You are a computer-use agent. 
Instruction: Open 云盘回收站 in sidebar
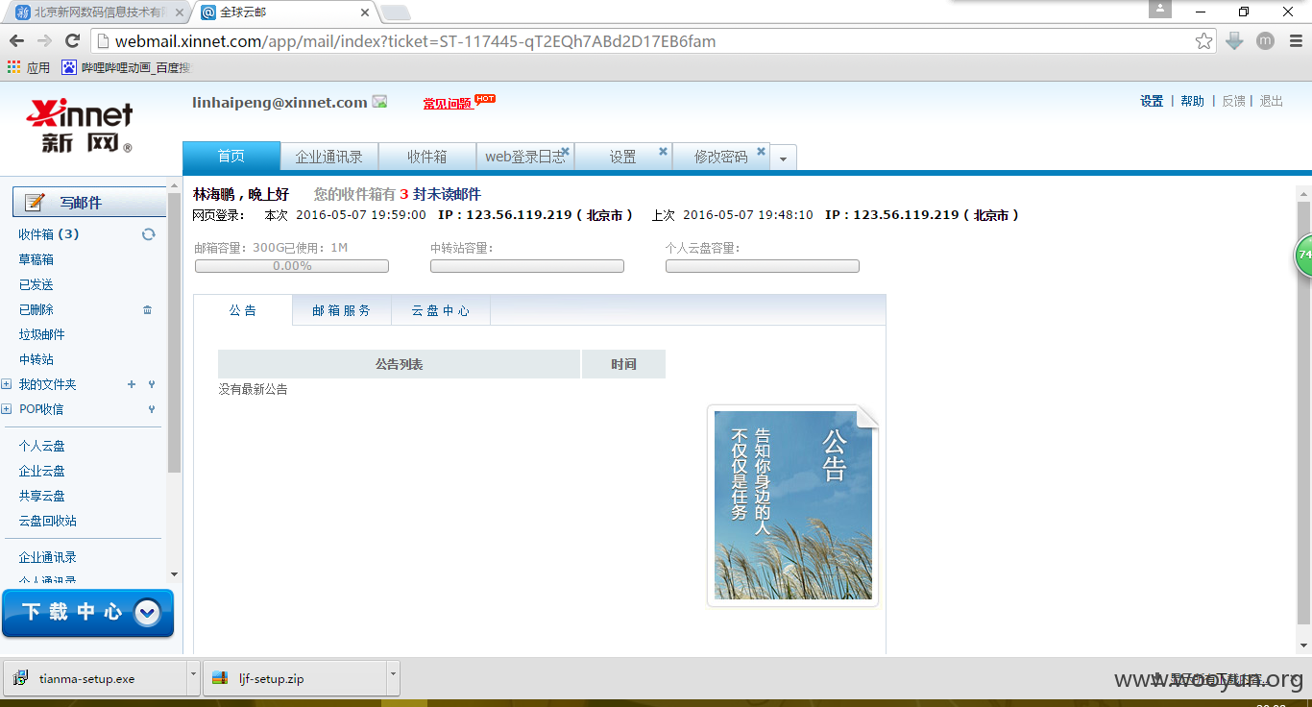tap(48, 521)
